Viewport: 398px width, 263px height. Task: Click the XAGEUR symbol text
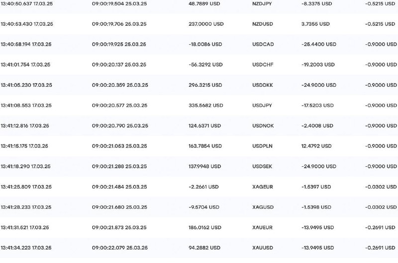pyautogui.click(x=263, y=187)
